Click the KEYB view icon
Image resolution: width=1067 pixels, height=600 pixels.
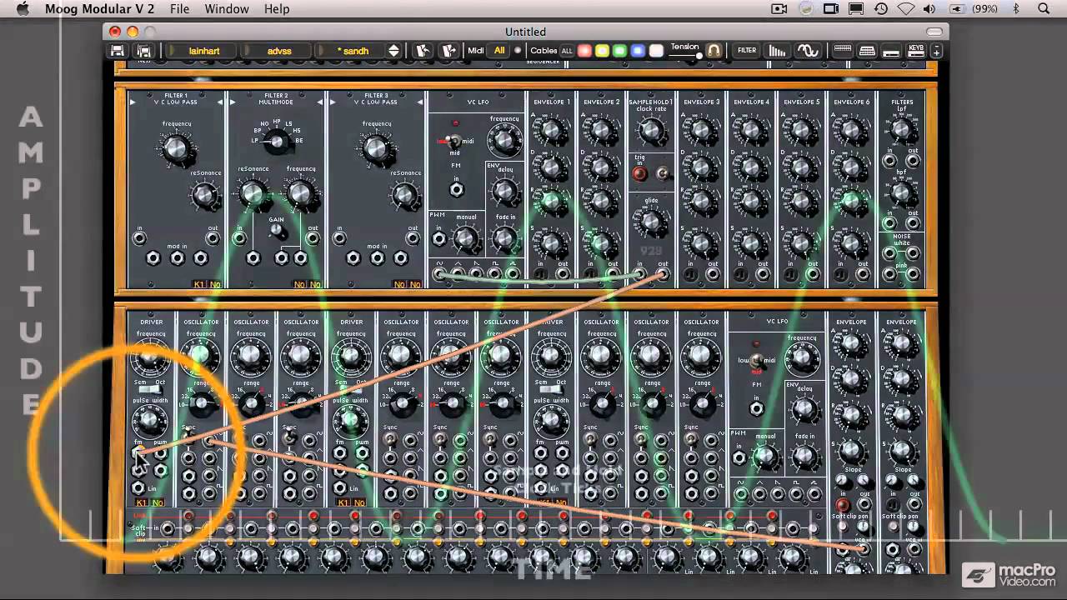point(916,51)
